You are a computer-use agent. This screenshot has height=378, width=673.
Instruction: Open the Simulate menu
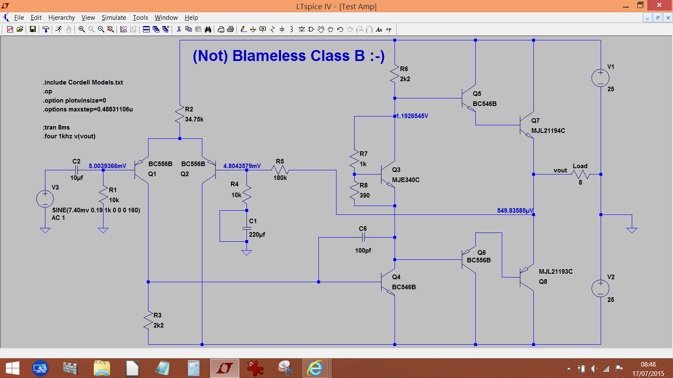(114, 18)
